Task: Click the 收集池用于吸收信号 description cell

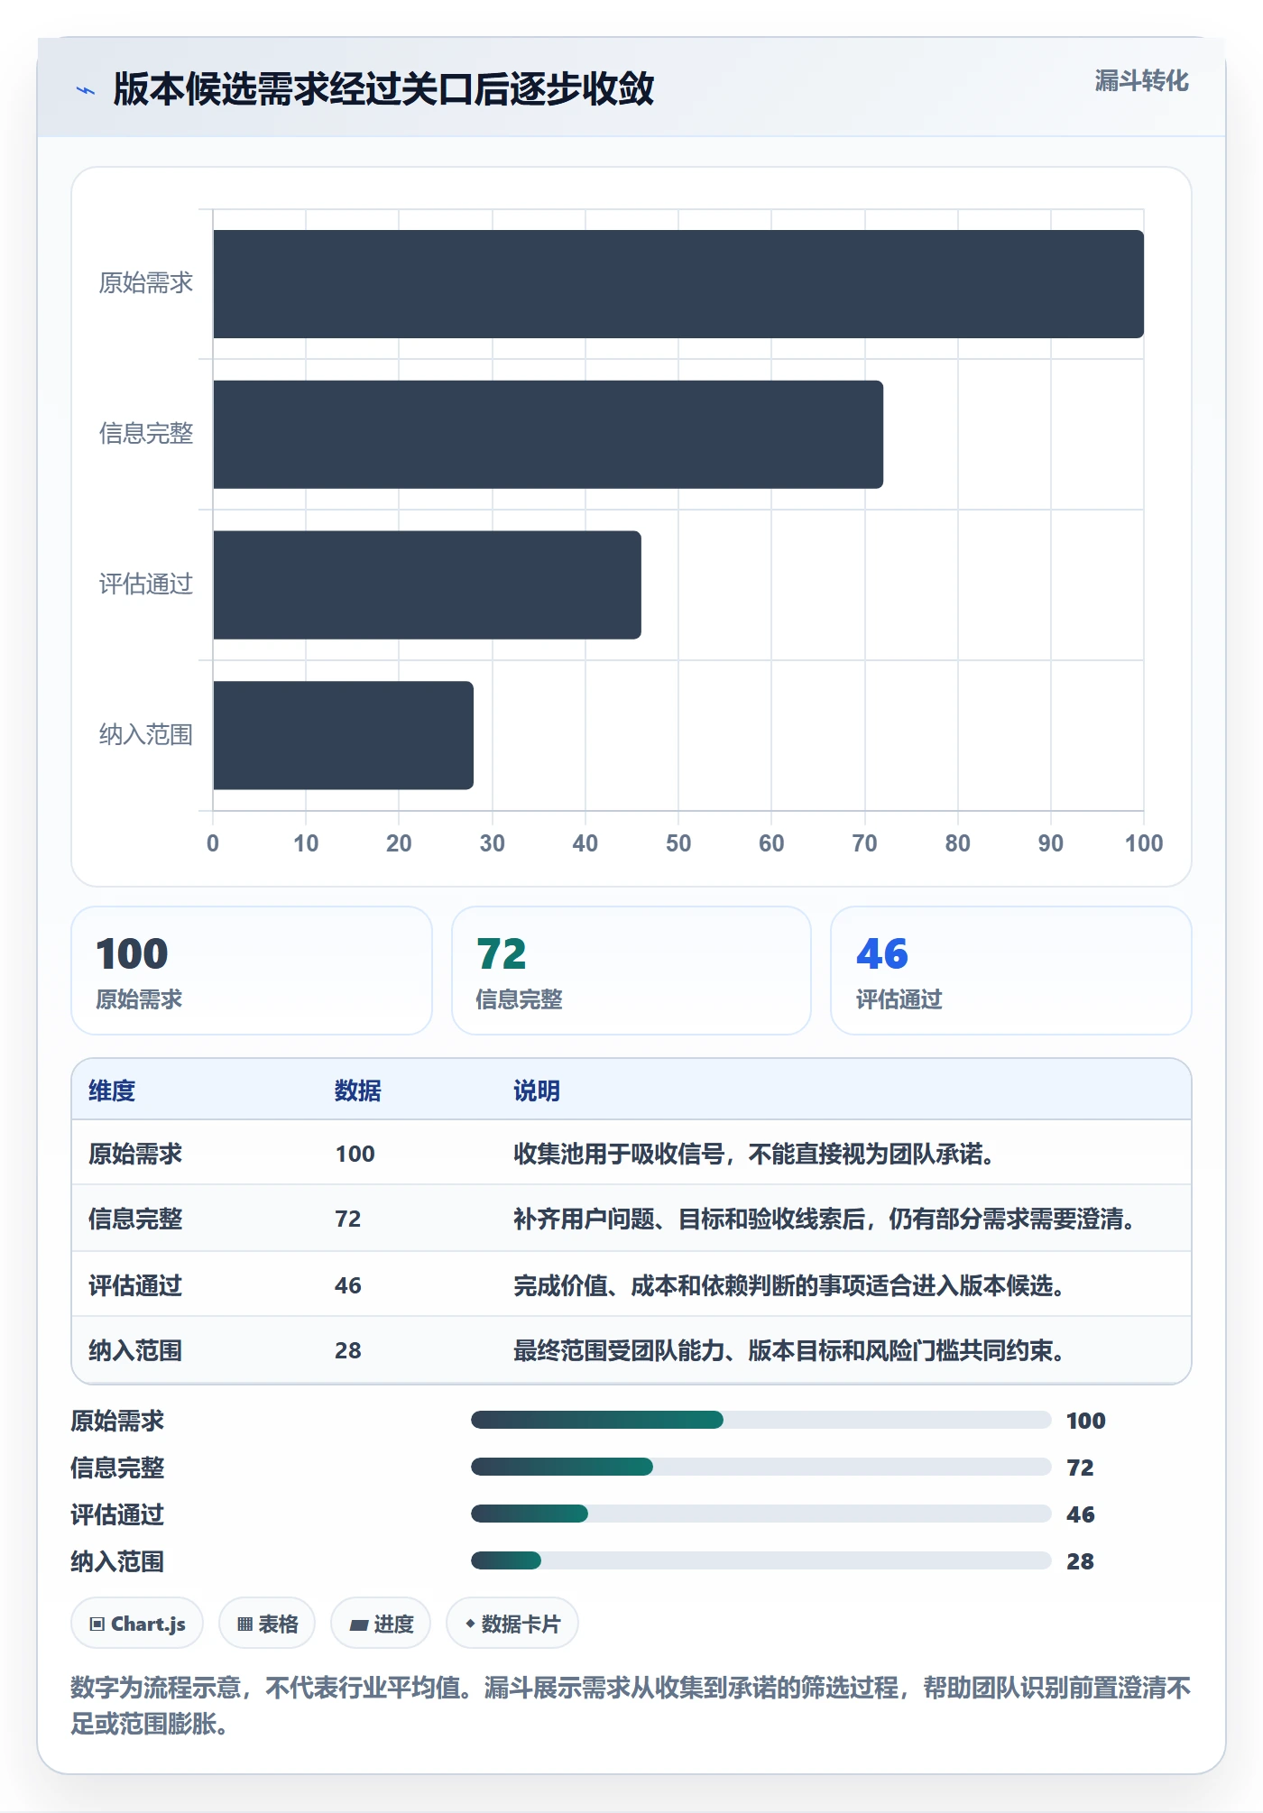Action: [x=754, y=1154]
